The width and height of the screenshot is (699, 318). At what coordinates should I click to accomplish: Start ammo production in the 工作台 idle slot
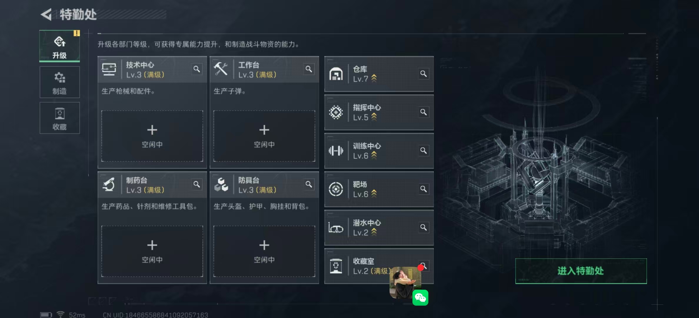pyautogui.click(x=264, y=136)
